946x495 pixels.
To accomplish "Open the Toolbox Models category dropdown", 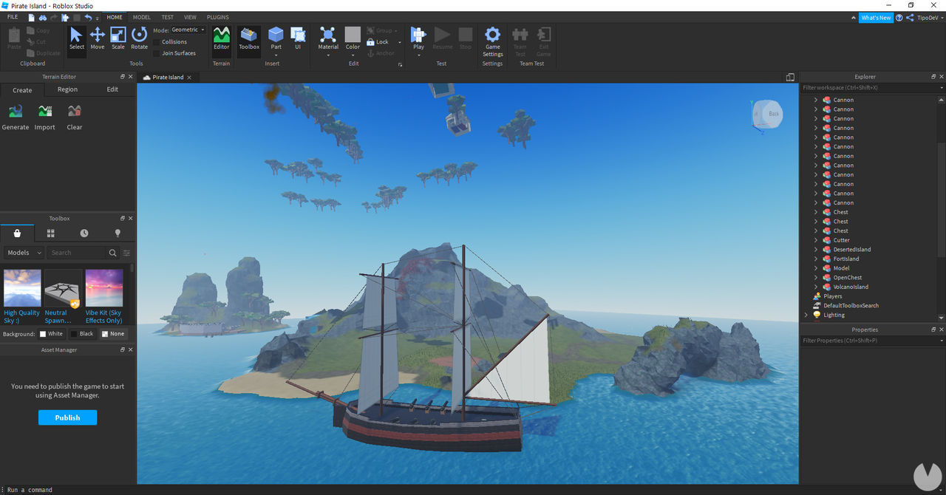I will (x=24, y=253).
